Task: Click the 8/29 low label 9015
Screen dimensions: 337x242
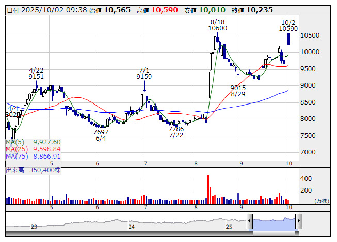Action: pyautogui.click(x=238, y=88)
